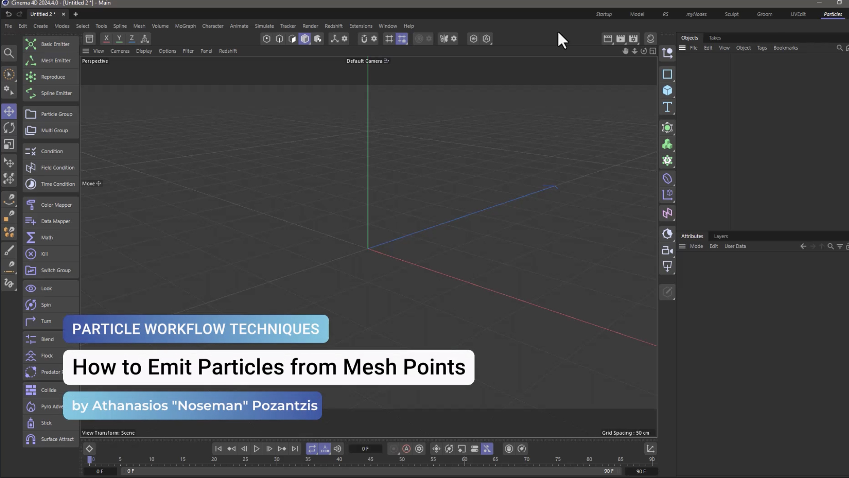Add a Mesh Emitter
Image resolution: width=849 pixels, height=478 pixels.
[x=51, y=61]
